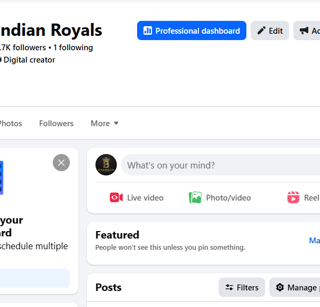Click the megaphone Advertise icon
The image size is (320, 307).
[x=304, y=30]
